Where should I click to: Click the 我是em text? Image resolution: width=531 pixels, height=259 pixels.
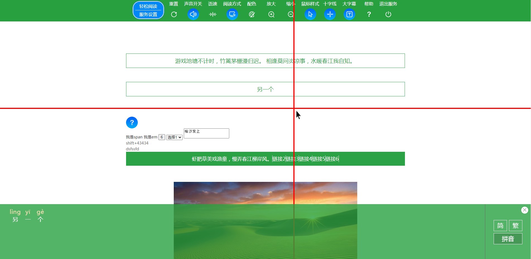[x=150, y=137]
